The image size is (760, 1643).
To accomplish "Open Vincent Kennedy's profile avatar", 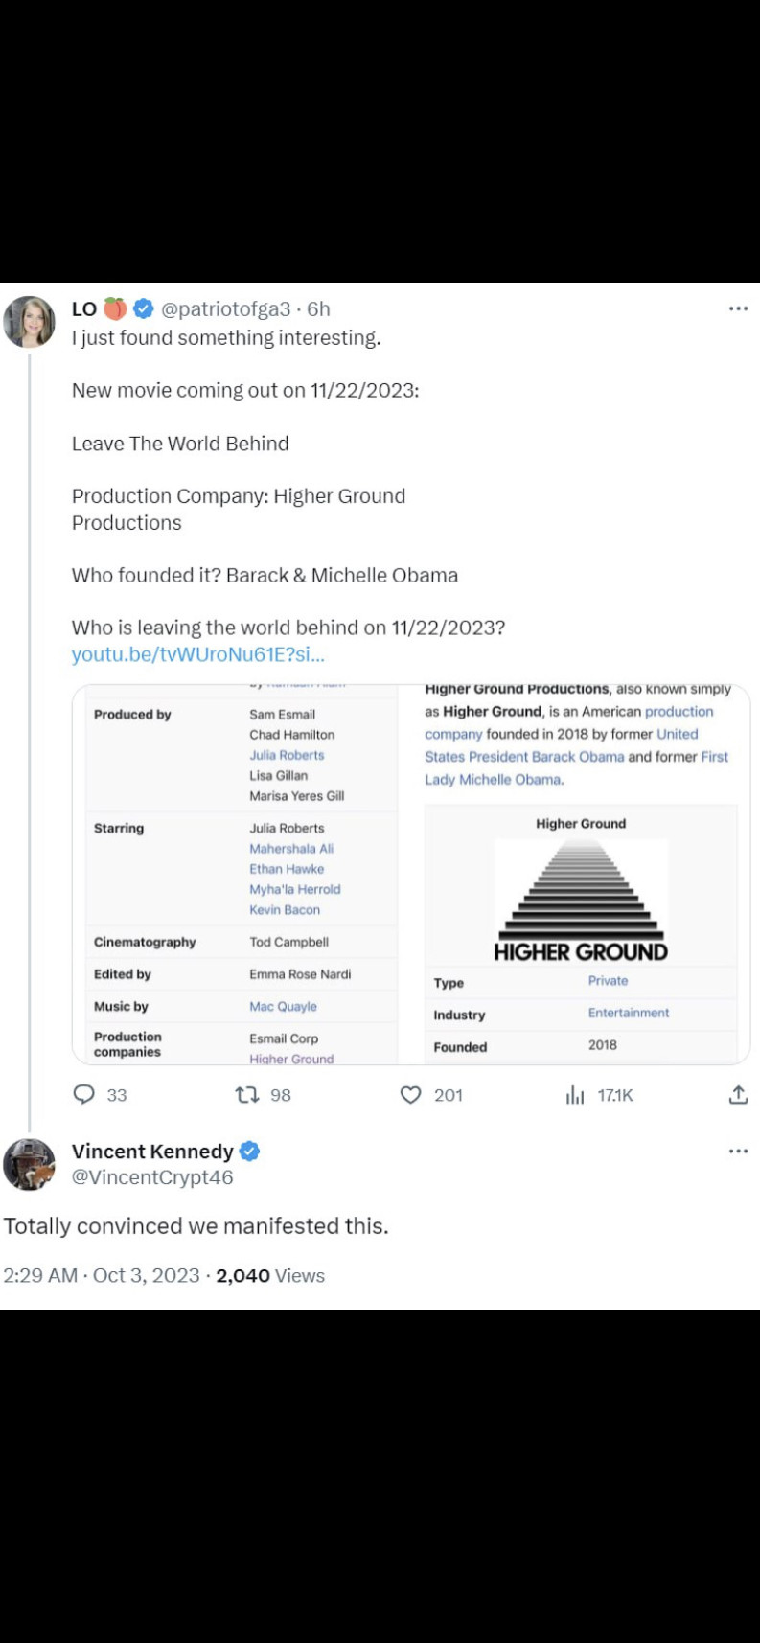I will (x=30, y=1164).
